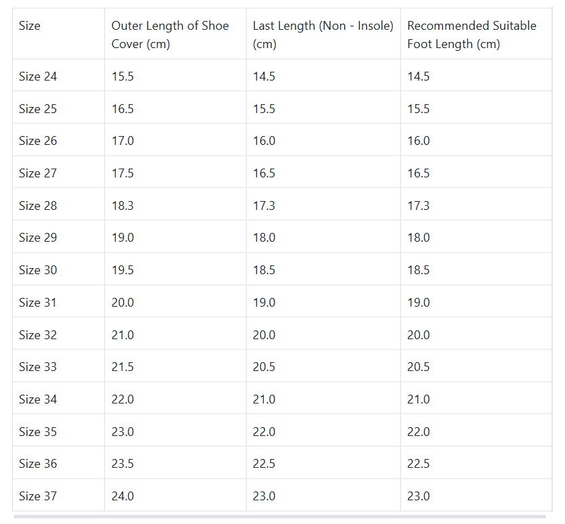Select the "Size 24" row label
This screenshot has width=565, height=524.
38,77
